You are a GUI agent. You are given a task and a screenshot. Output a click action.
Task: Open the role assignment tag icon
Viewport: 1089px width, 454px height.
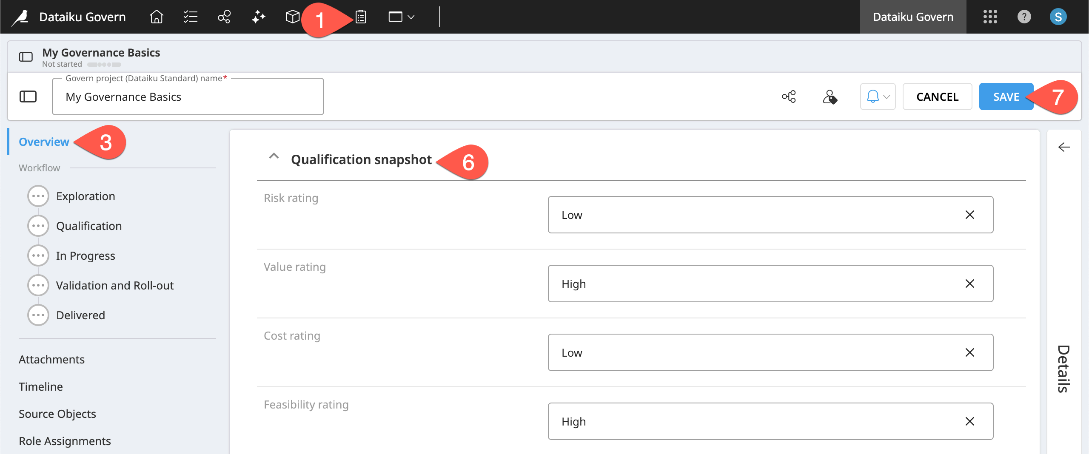(830, 97)
